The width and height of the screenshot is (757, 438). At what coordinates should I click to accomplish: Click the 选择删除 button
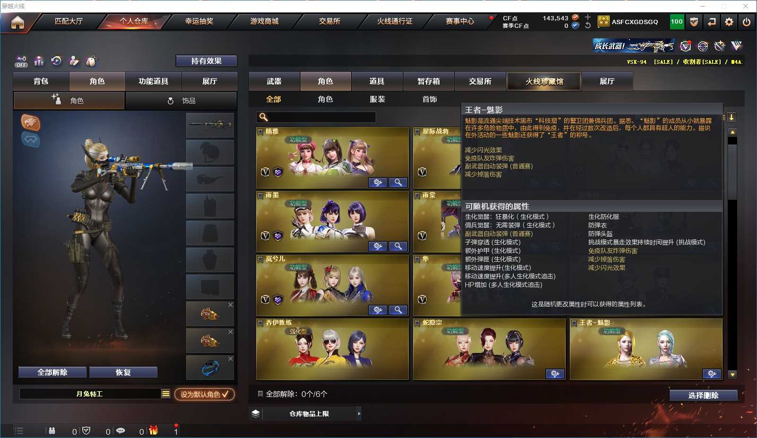pyautogui.click(x=703, y=395)
